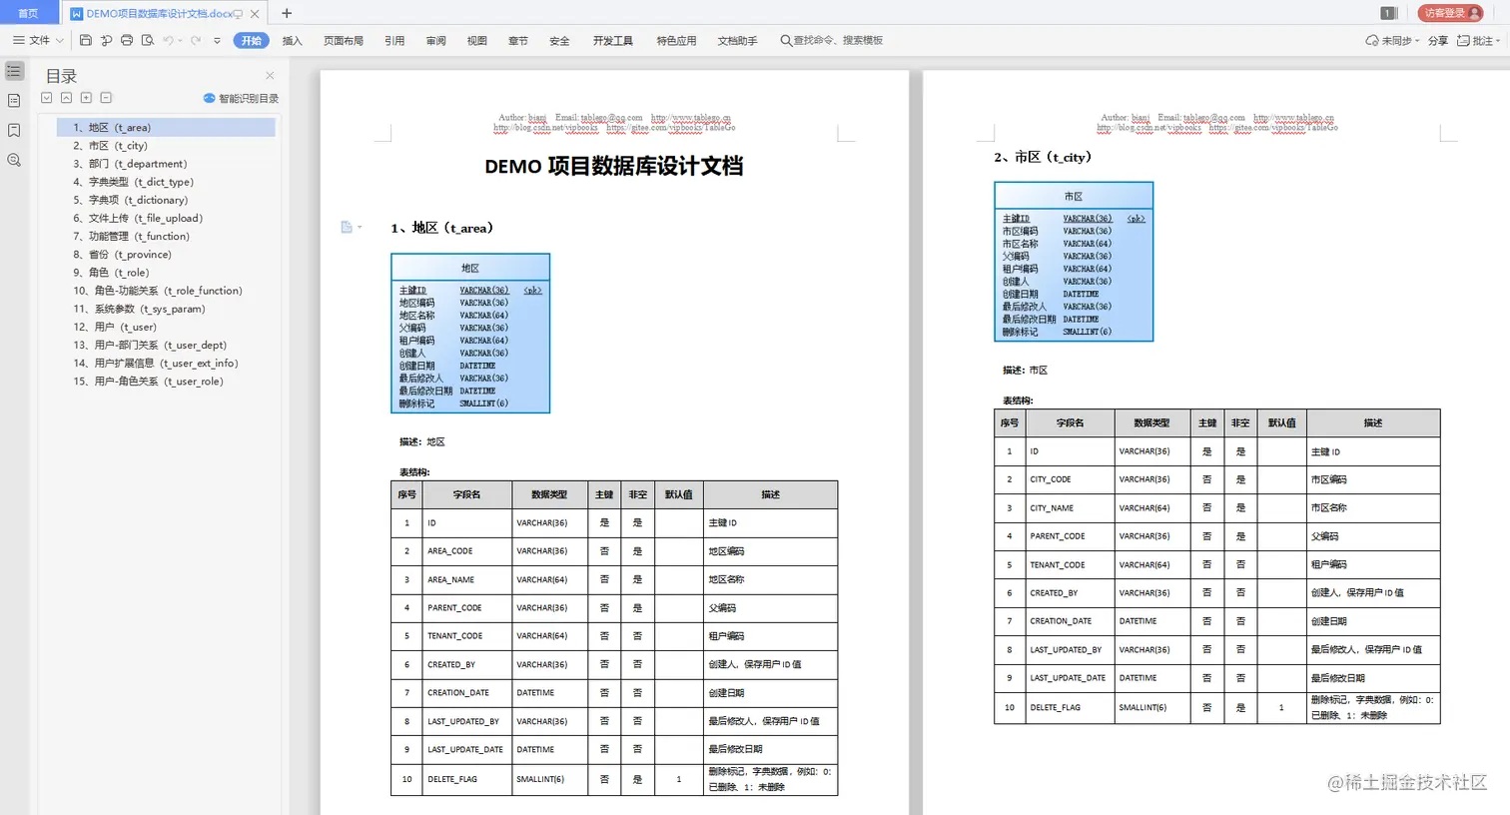Click the 市区 entity diagram image on page two
The image size is (1510, 815).
1074,262
